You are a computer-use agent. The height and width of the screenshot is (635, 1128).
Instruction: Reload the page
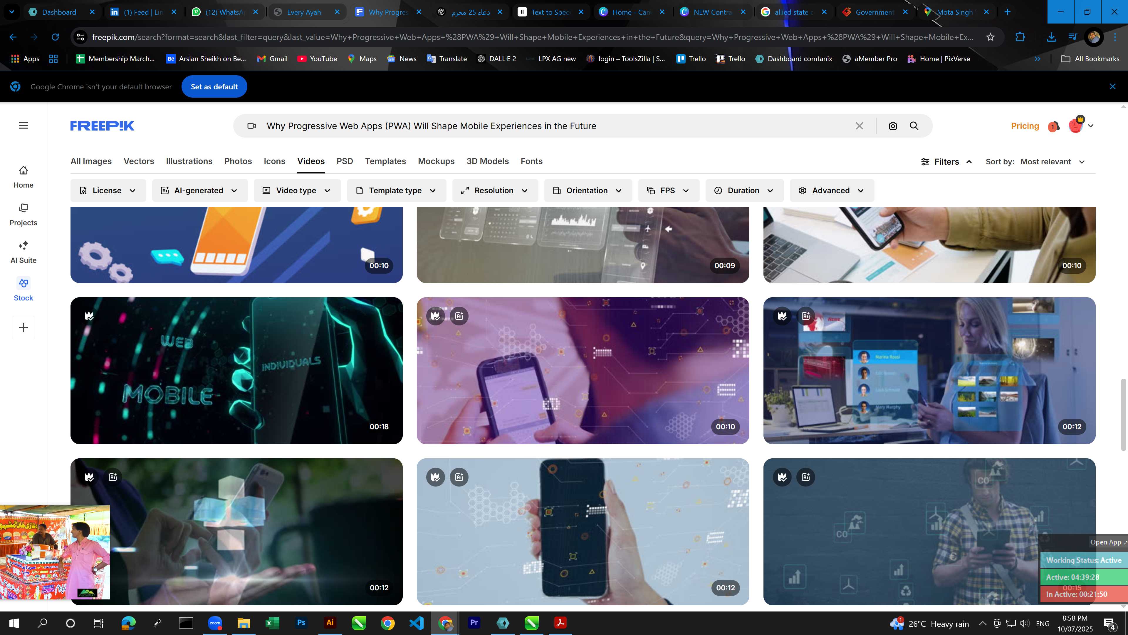tap(55, 37)
